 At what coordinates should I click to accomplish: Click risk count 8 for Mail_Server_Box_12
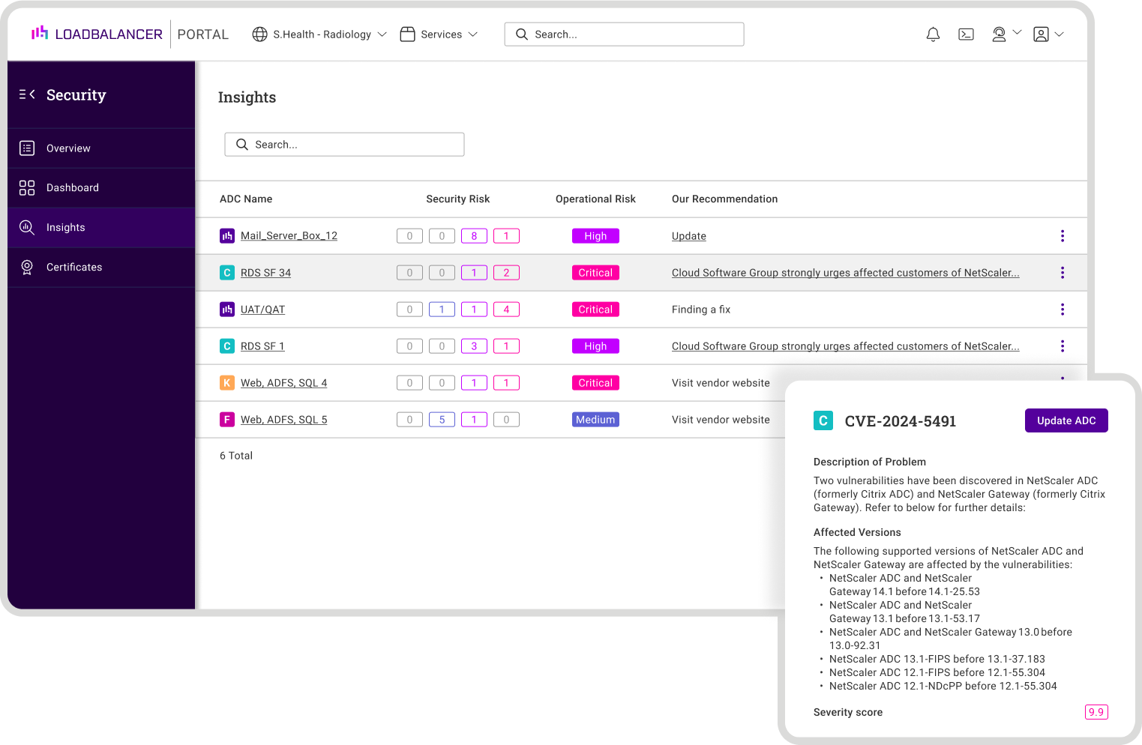coord(474,236)
